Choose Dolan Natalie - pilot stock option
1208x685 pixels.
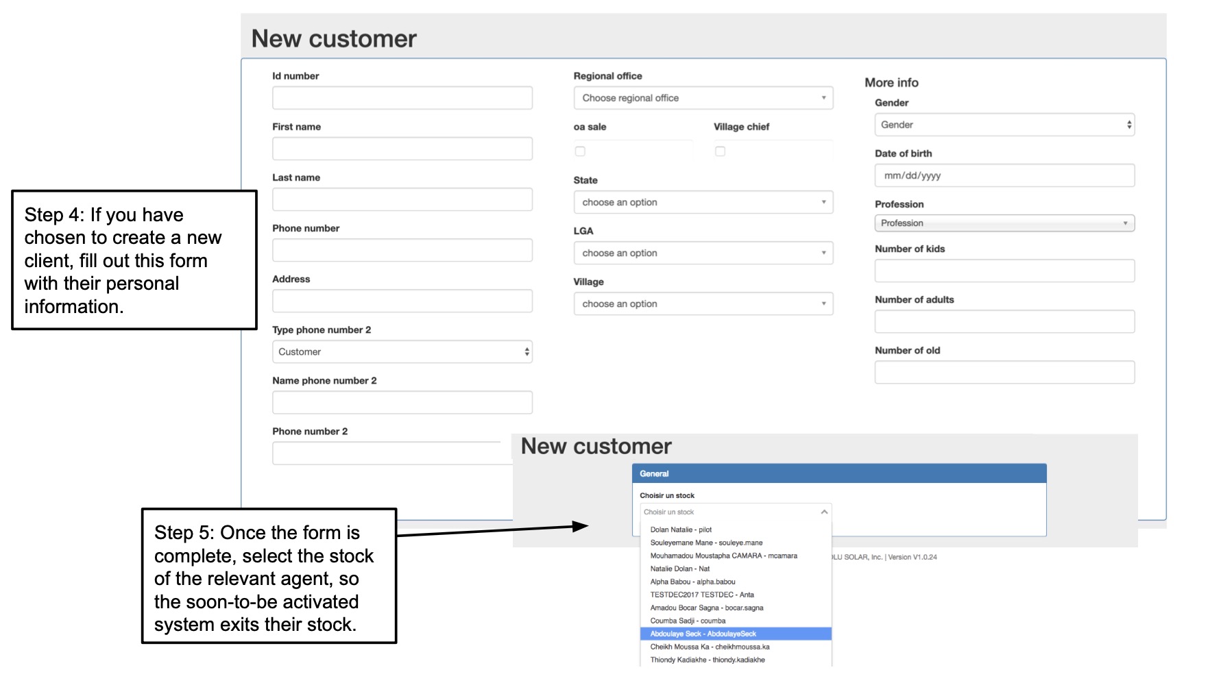pos(681,530)
